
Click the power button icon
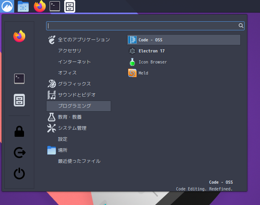[19, 173]
